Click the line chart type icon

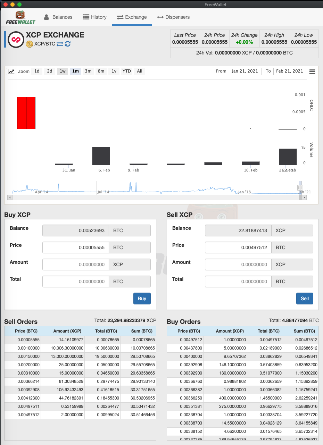point(11,72)
